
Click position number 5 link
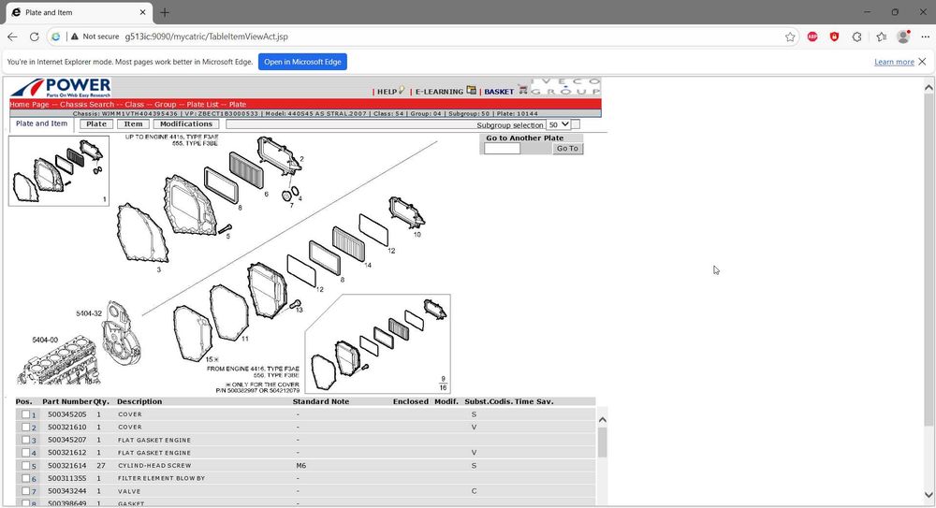point(34,466)
